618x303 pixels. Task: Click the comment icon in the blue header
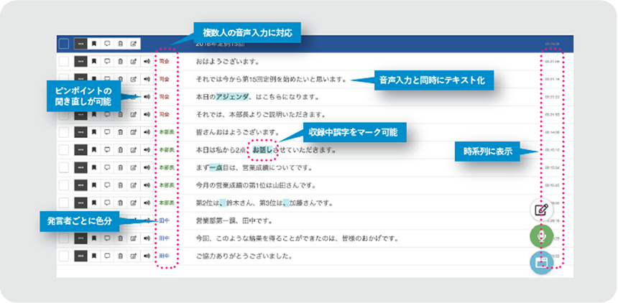coord(107,44)
